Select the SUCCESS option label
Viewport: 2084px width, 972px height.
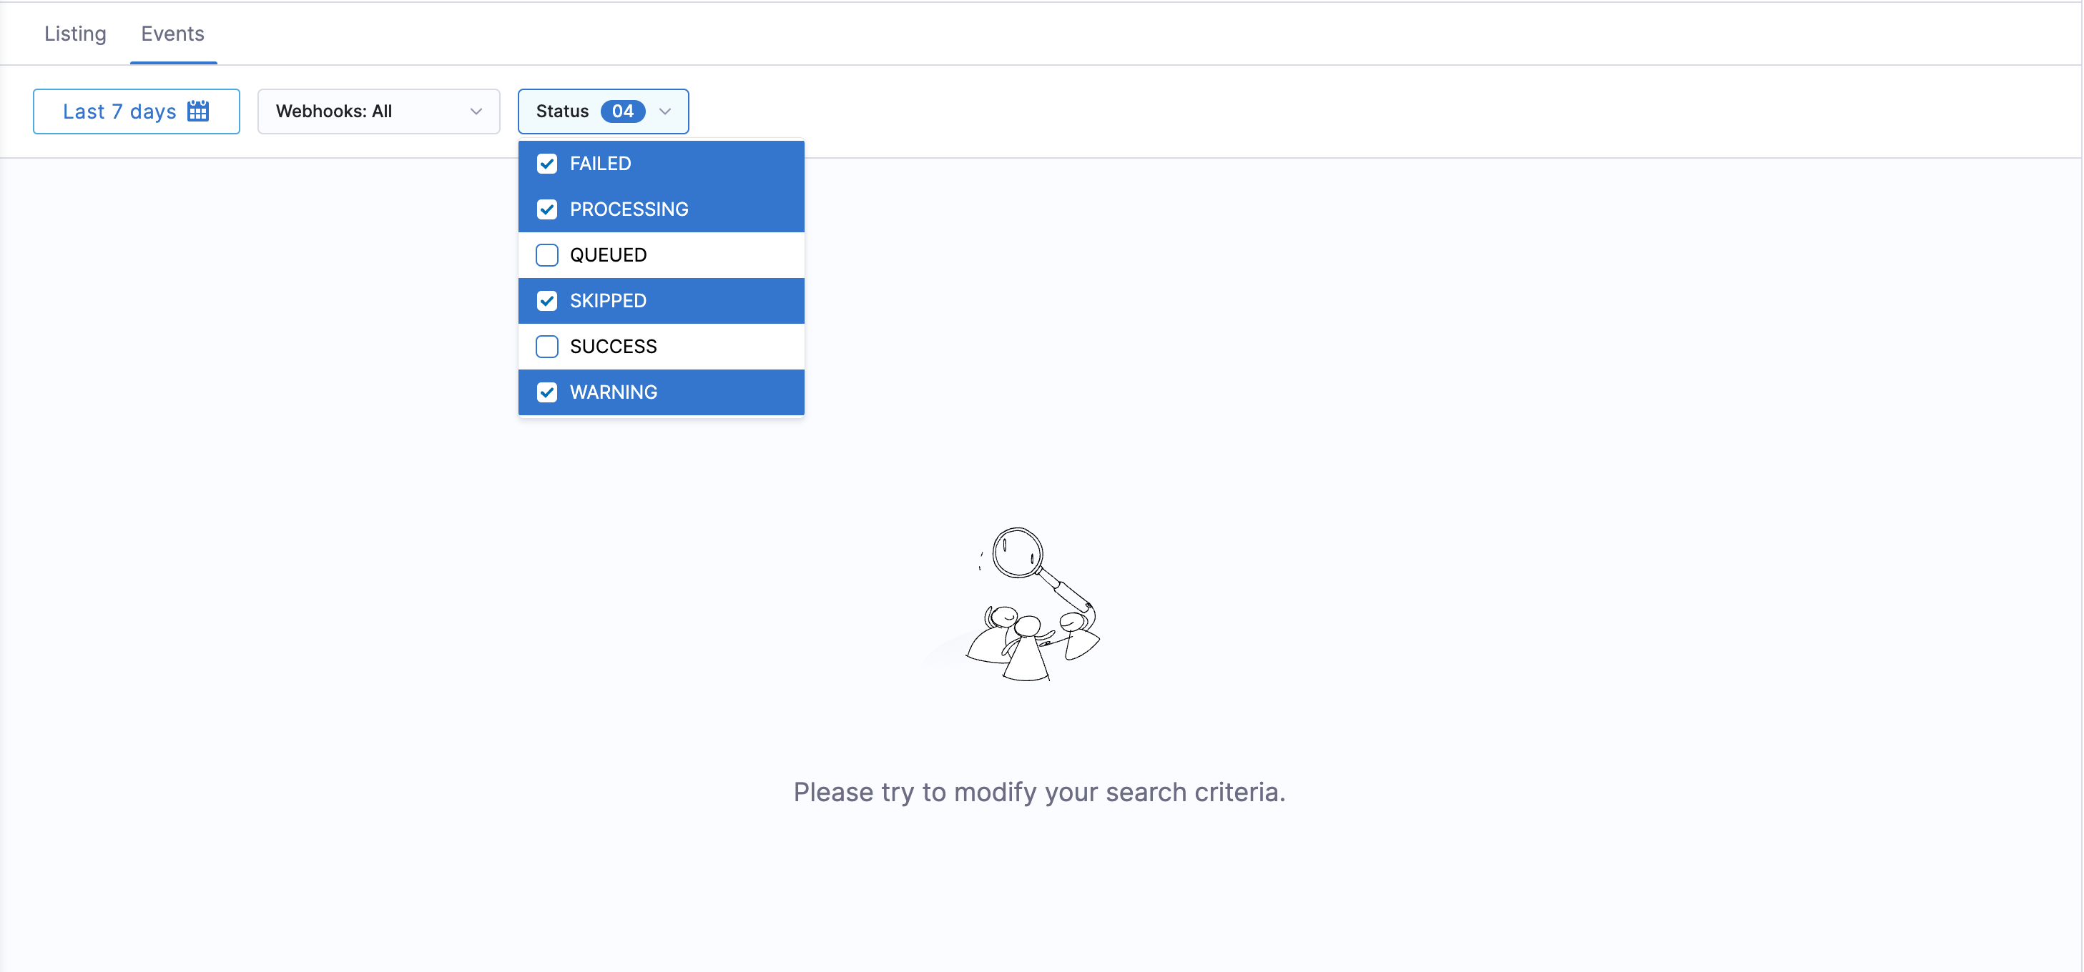[x=613, y=346]
